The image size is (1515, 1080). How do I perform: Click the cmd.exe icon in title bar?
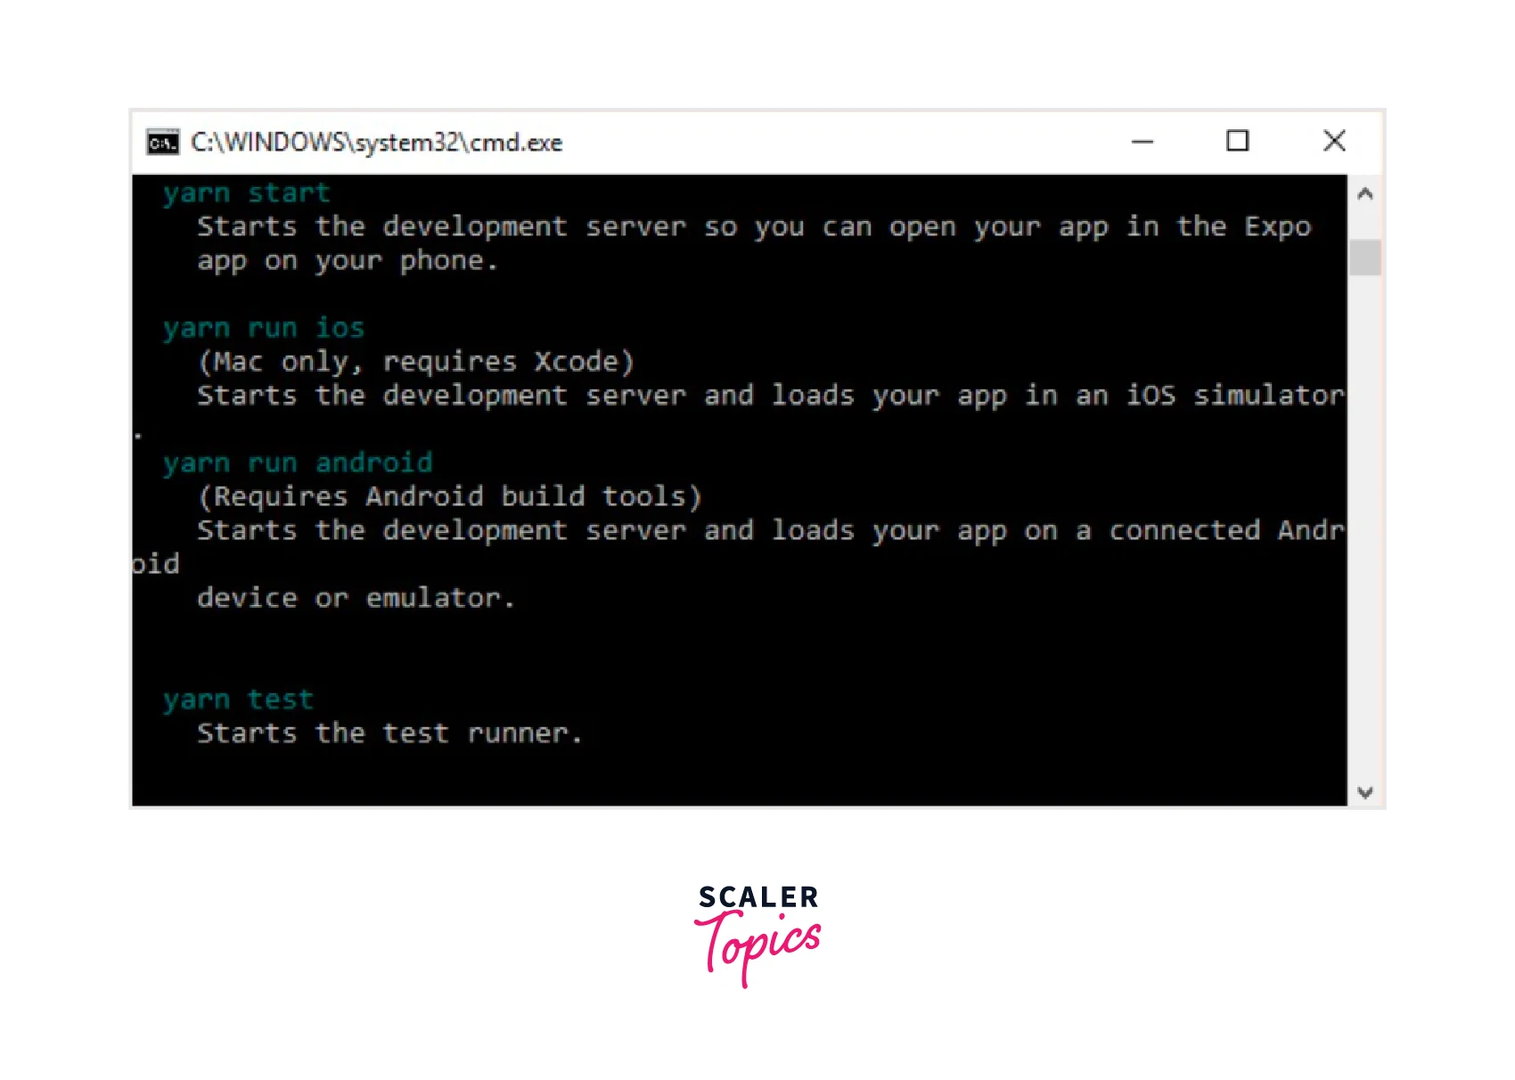click(x=163, y=143)
